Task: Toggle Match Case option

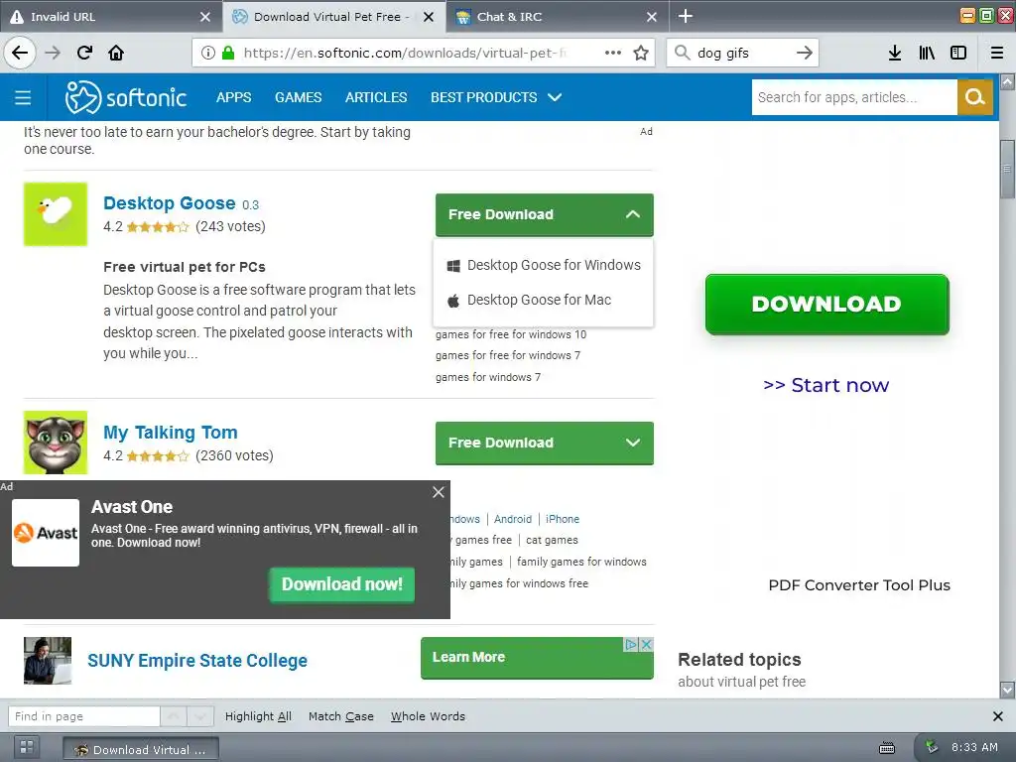Action: [341, 716]
